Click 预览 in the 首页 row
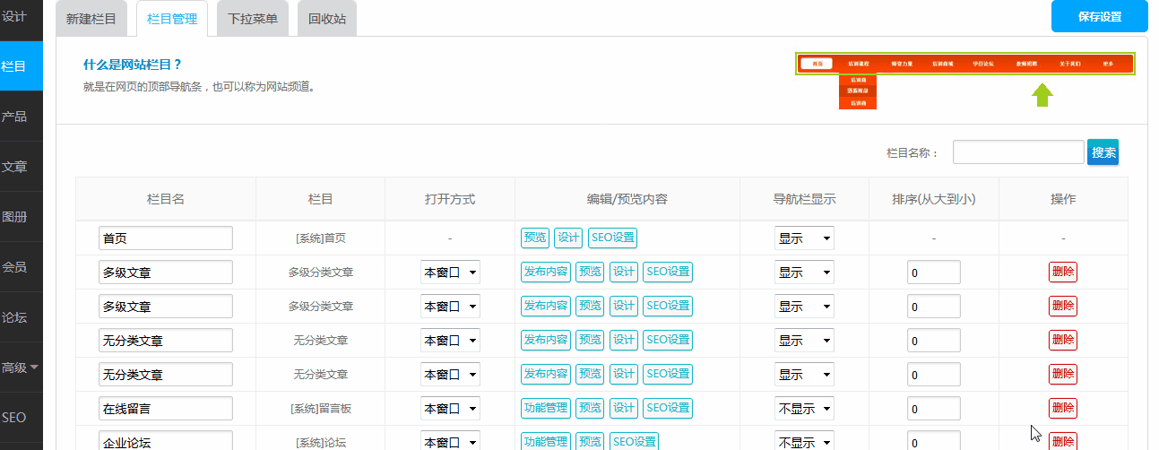This screenshot has width=1159, height=450. 534,238
